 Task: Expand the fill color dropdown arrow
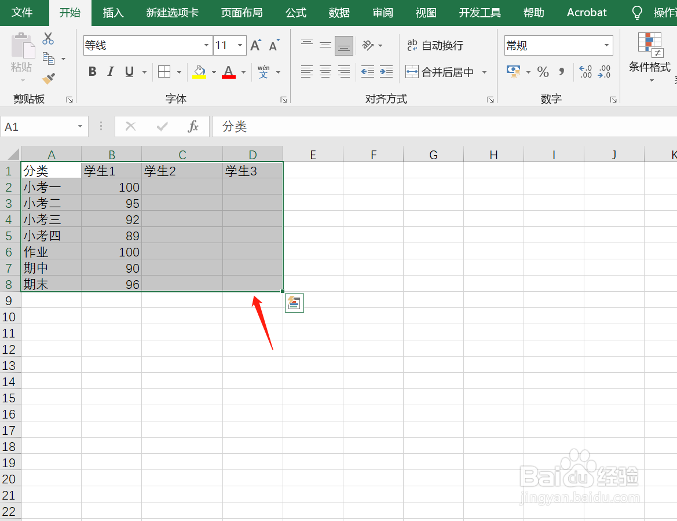click(214, 72)
